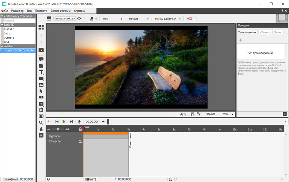Viewport: 289px width, 182px height.
Task: Click the cursor-key icon next to 960x600
Action: [x=199, y=114]
